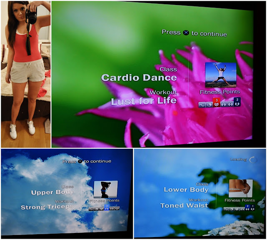Click the X button icon on Cardio Dance screen
267x240 pixels.
coord(186,32)
